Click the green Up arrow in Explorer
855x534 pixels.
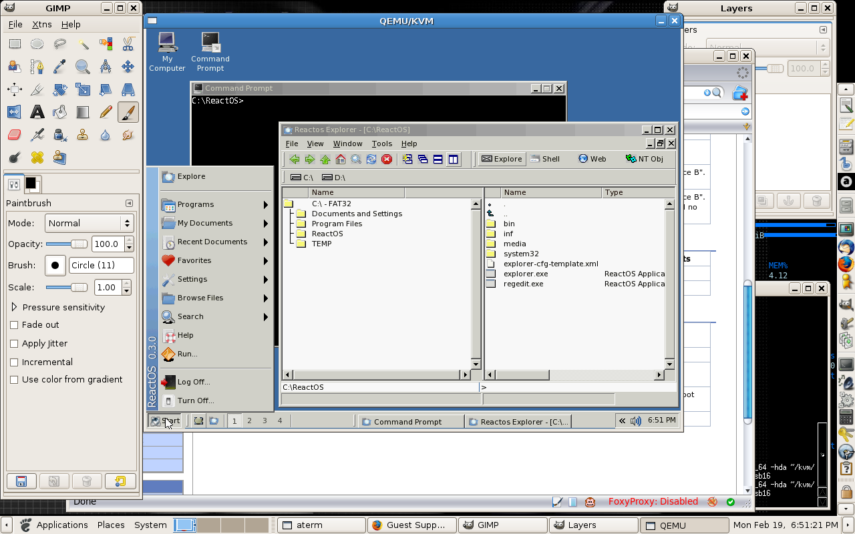coord(325,159)
